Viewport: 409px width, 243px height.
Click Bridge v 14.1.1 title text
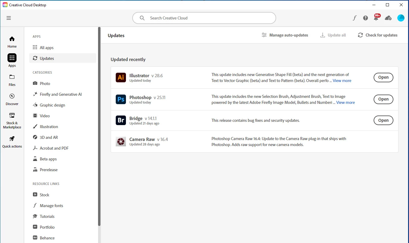(144, 119)
